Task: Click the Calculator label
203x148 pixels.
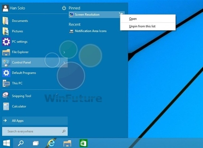Action: [x=19, y=106]
